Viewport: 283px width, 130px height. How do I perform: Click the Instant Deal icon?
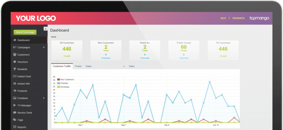tap(15, 76)
